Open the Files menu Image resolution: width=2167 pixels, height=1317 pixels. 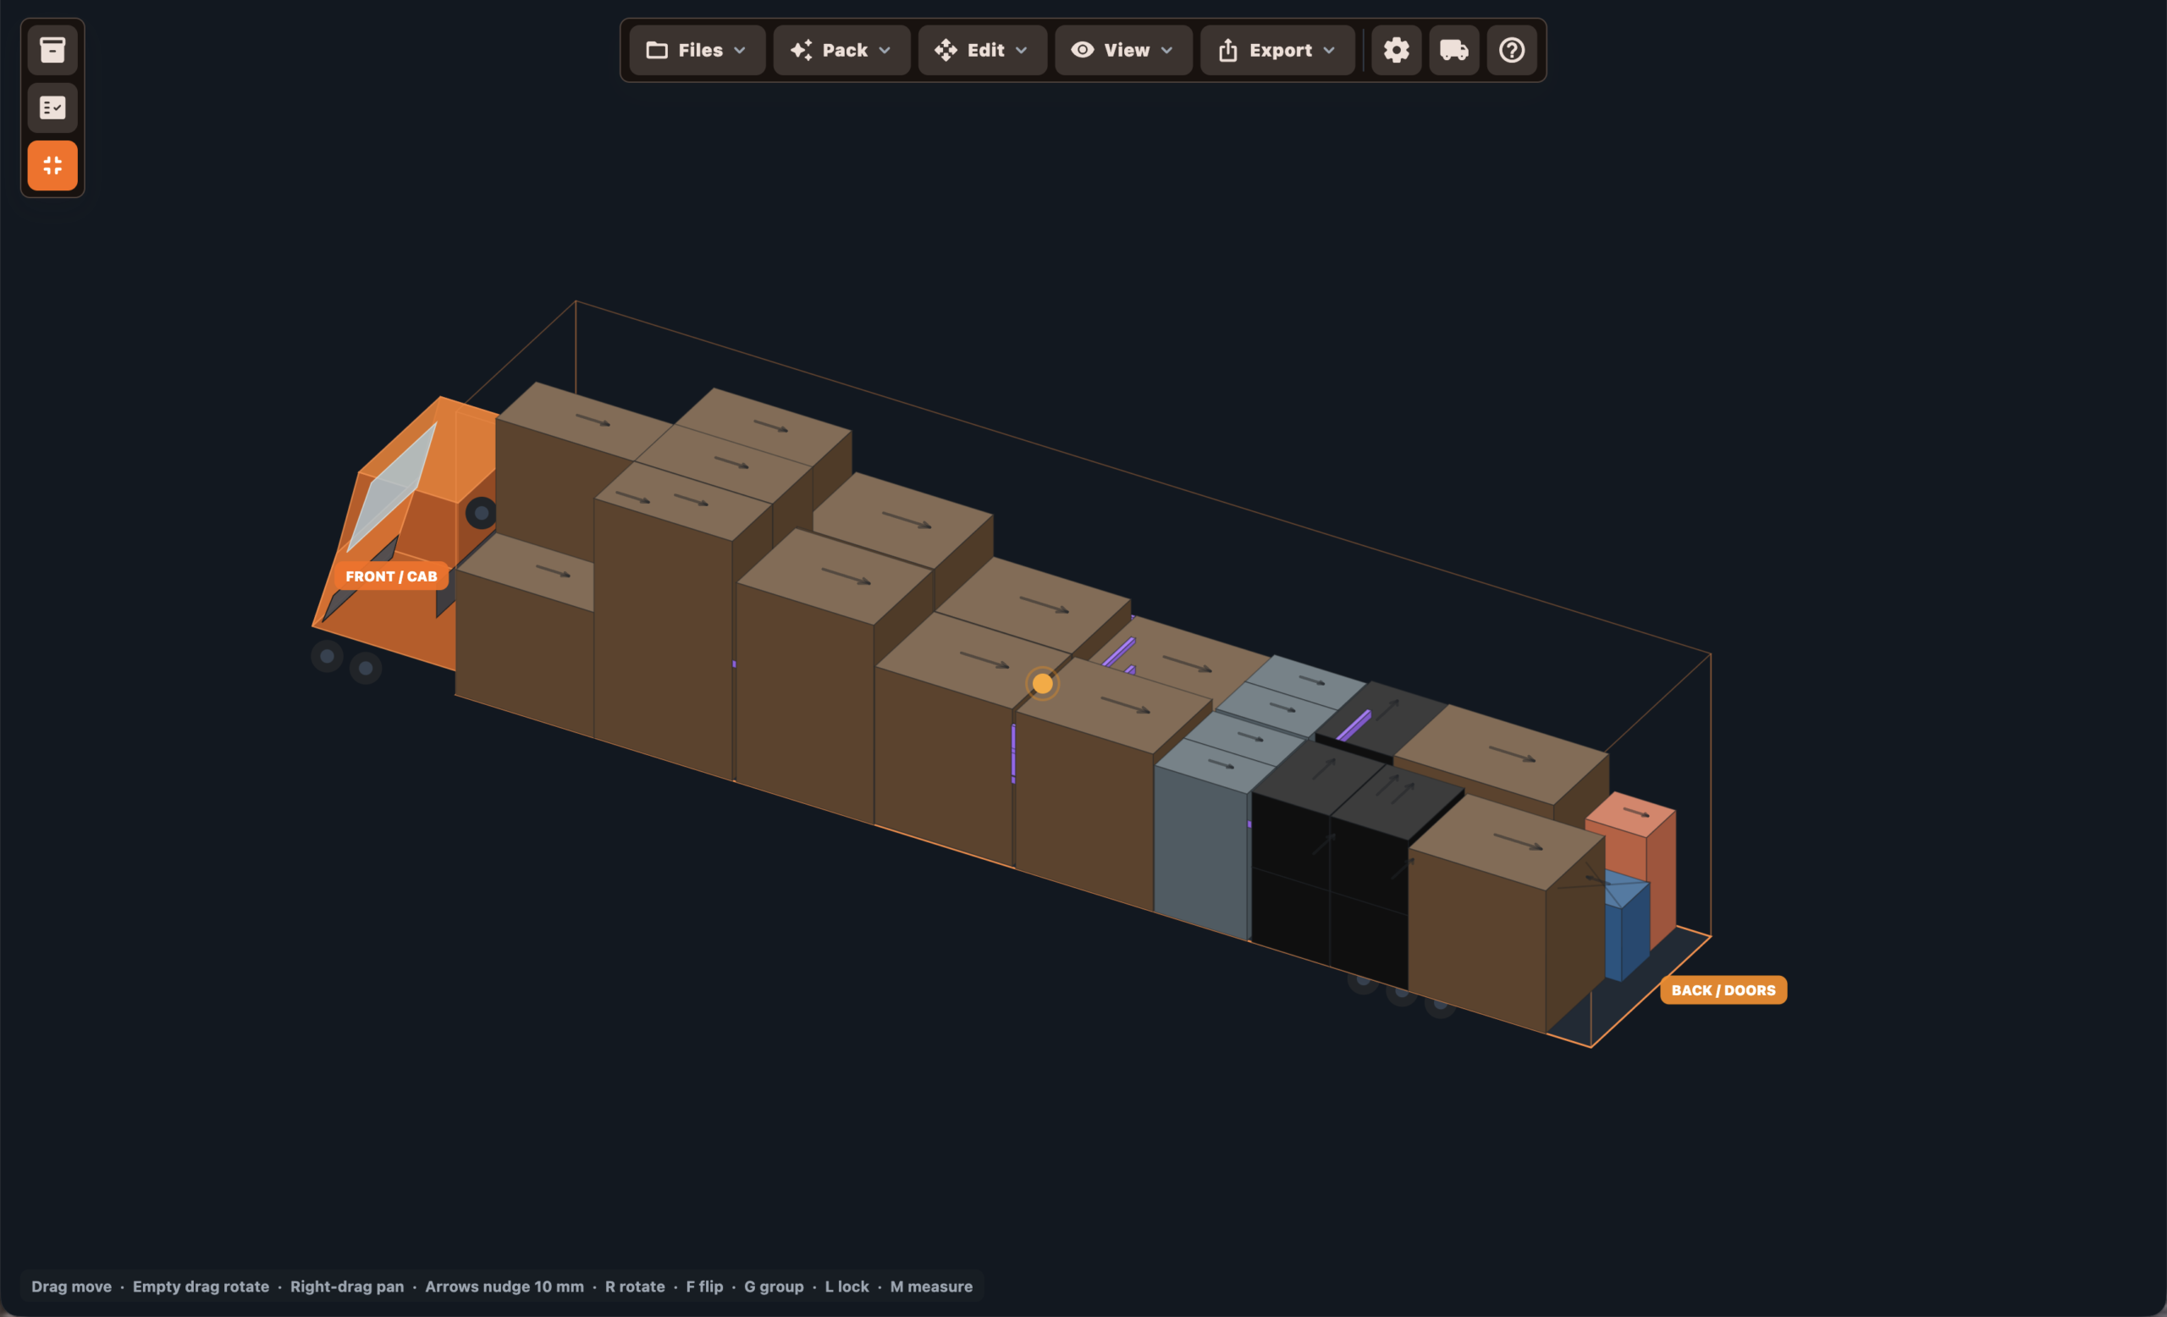coord(698,50)
